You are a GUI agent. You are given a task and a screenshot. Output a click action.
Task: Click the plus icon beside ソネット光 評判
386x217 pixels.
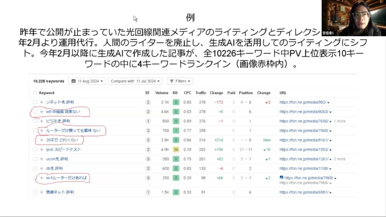(x=41, y=102)
